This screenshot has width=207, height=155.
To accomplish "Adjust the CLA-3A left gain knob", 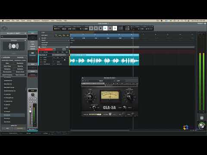I will coord(90,96).
